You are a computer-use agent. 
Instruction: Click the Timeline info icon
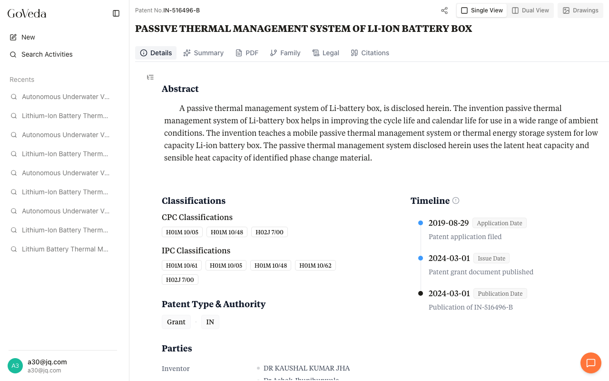click(456, 201)
